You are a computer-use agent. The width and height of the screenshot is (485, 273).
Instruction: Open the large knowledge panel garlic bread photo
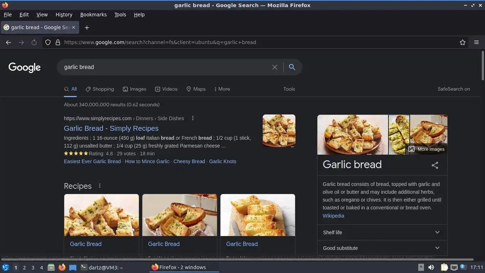[353, 135]
